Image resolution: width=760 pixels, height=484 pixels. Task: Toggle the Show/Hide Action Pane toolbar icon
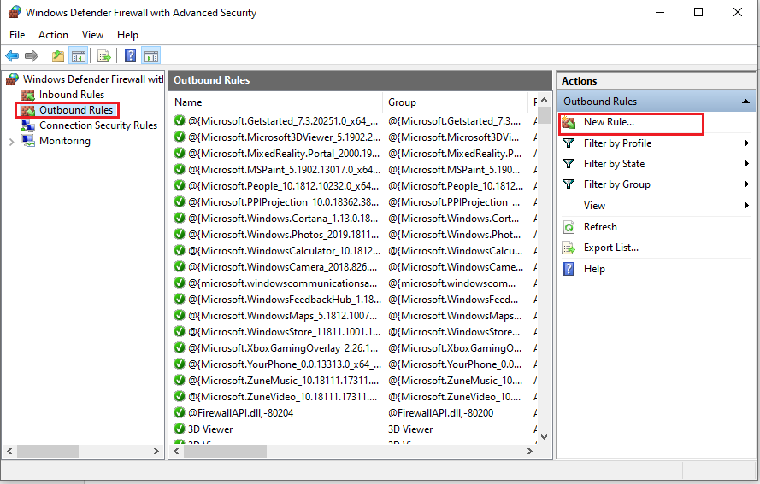coord(151,56)
